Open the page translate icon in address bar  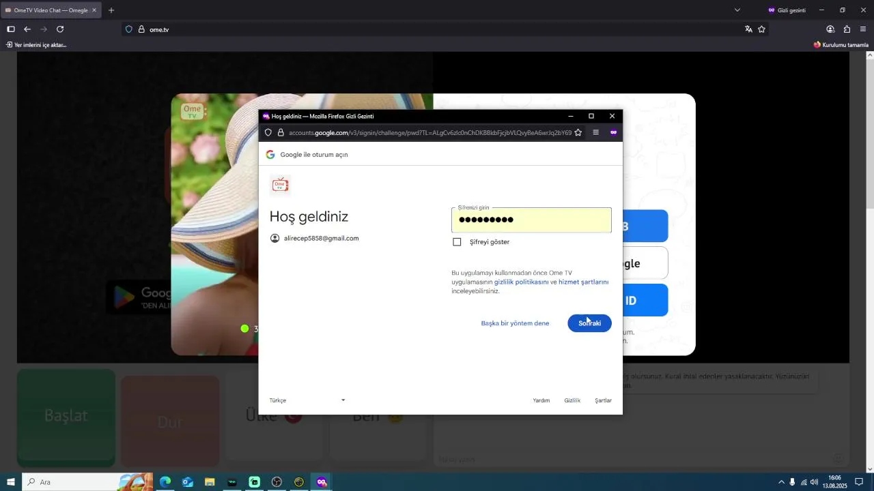tap(748, 29)
